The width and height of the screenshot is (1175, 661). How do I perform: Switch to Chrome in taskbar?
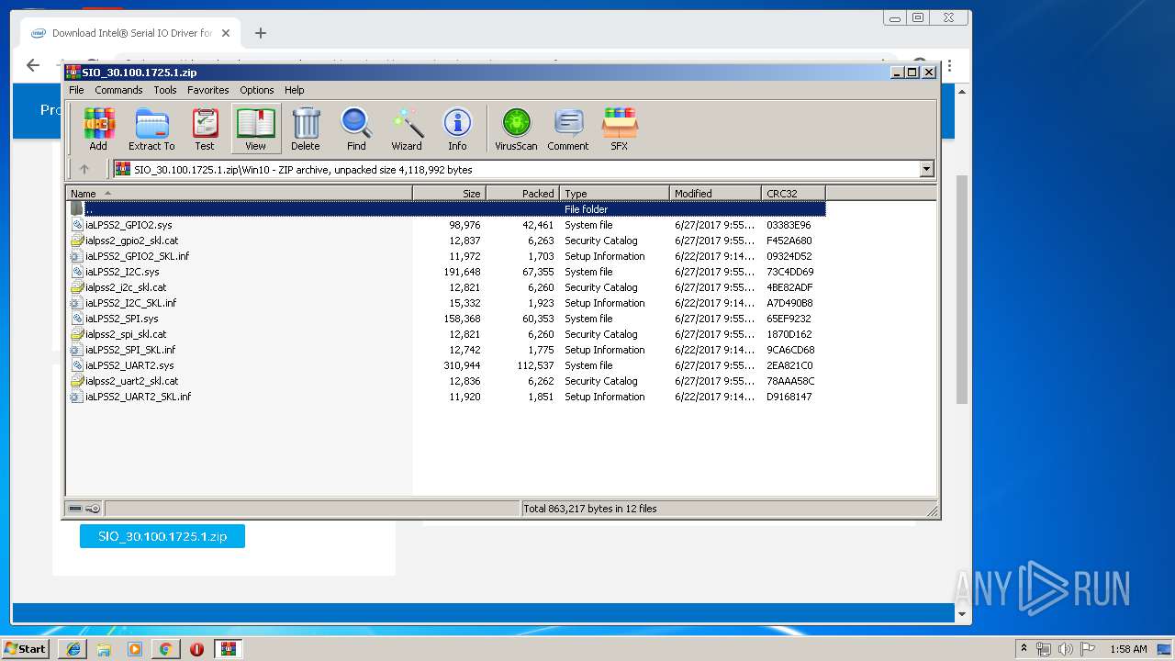click(165, 649)
